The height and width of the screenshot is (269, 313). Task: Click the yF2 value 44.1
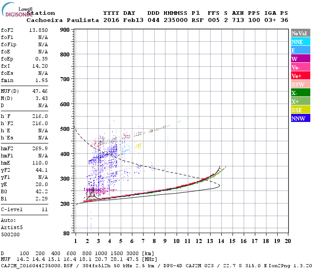click(42, 170)
